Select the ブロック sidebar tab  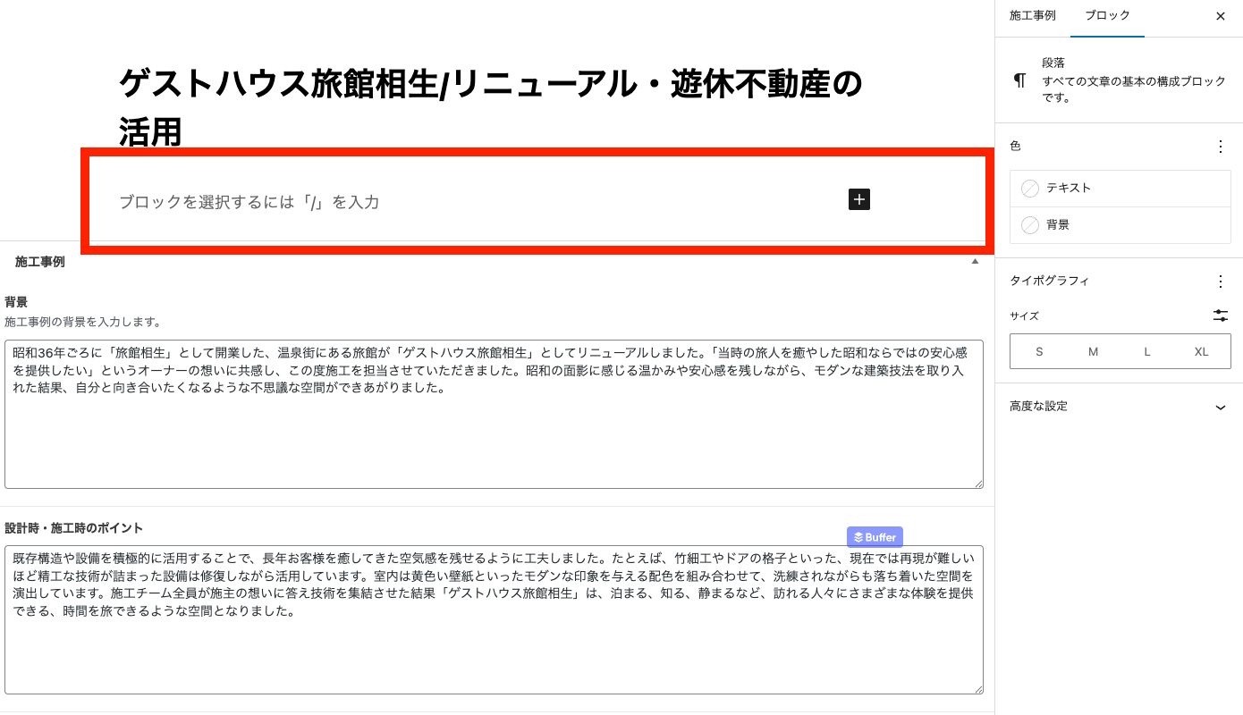(1107, 16)
